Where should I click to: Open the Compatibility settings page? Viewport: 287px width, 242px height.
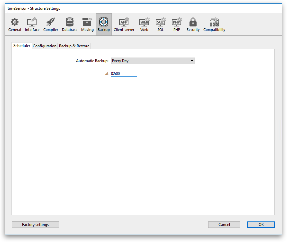pyautogui.click(x=214, y=24)
